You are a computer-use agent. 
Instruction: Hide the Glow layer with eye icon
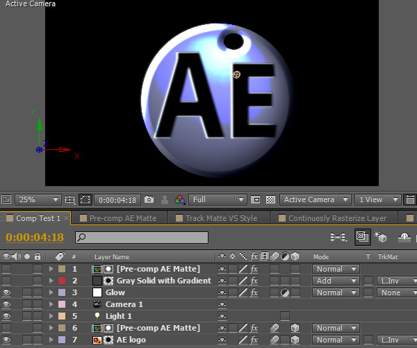(6, 293)
